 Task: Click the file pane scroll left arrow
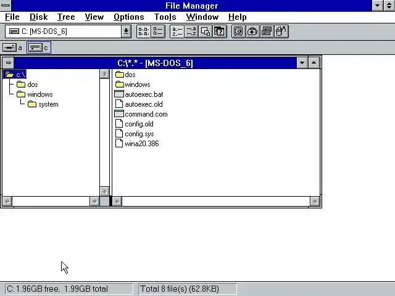tap(117, 202)
